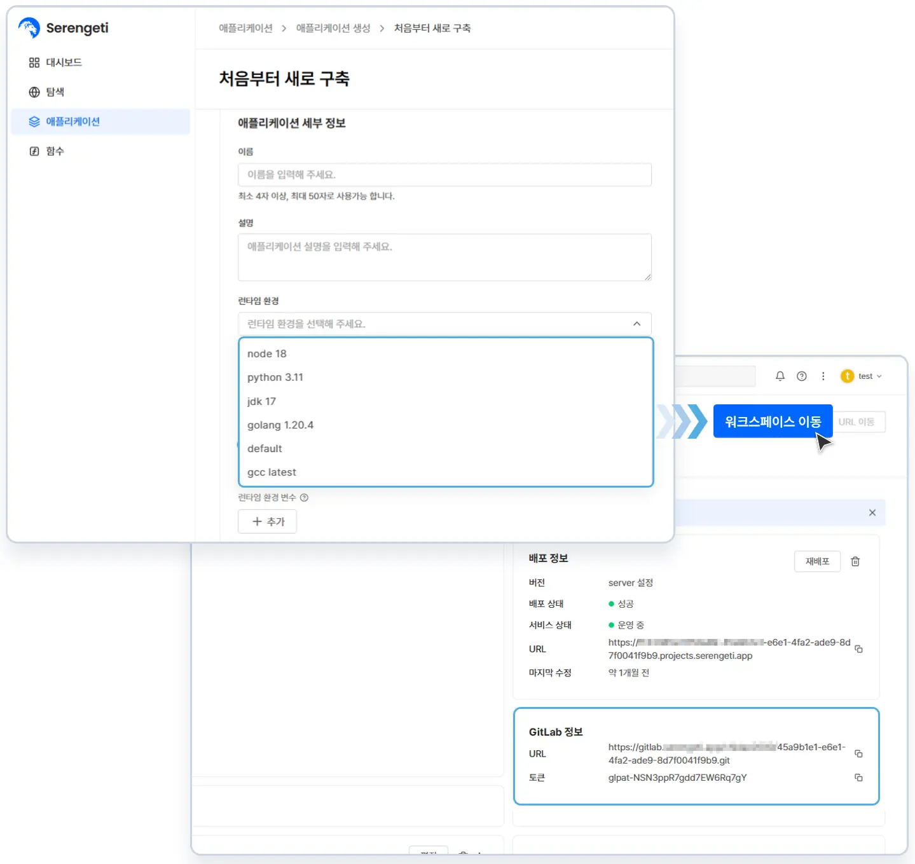
Task: Open the help question mark icon
Action: [x=802, y=376]
